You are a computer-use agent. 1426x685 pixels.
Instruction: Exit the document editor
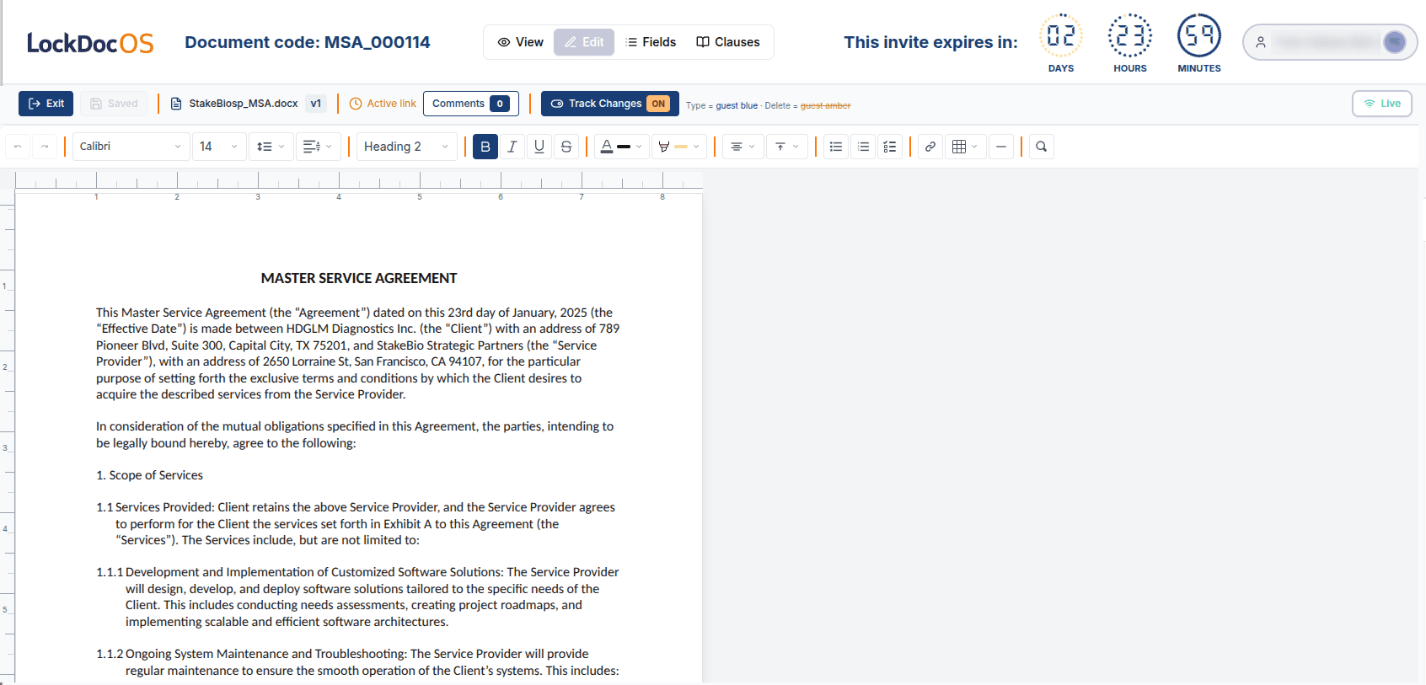[46, 104]
